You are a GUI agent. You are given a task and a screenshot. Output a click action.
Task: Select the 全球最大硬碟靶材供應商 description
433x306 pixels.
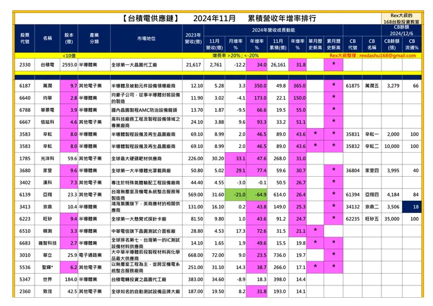146,159
